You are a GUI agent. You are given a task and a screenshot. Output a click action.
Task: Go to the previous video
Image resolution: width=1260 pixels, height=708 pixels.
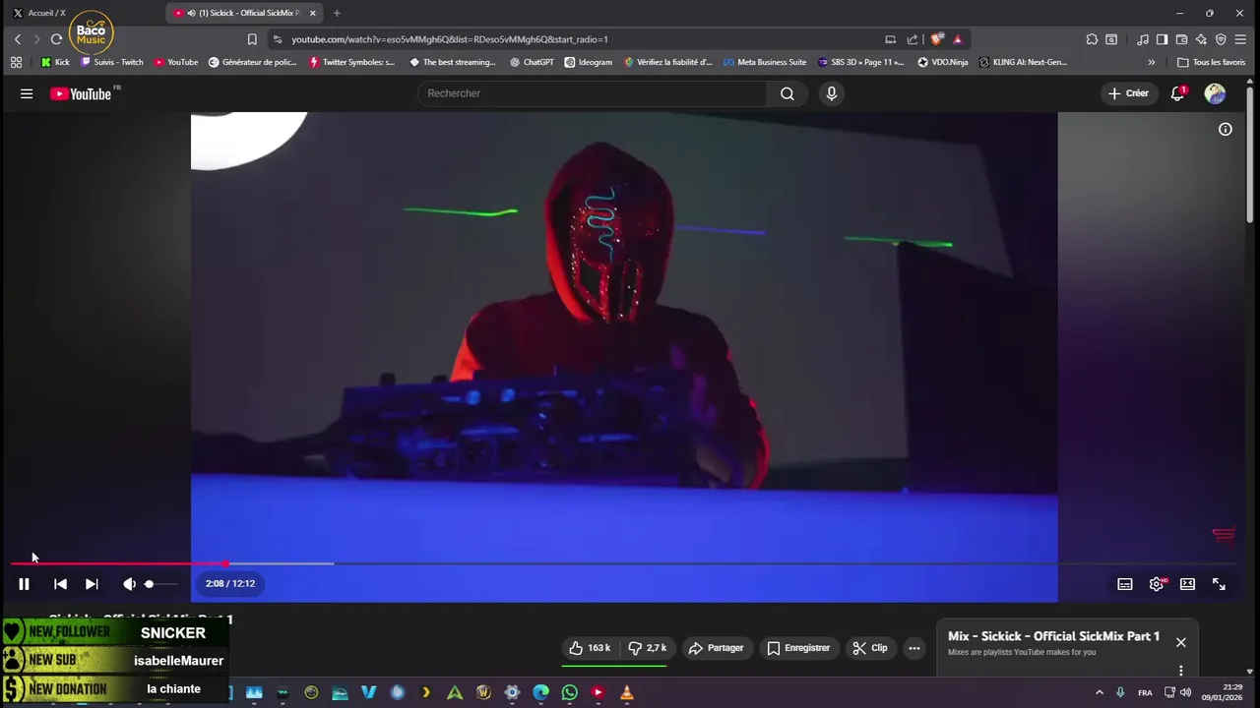click(60, 584)
